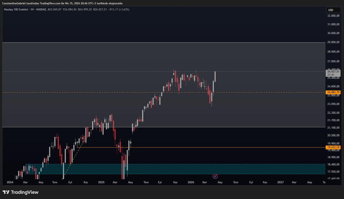Viewport: 344px width, 199px height.
Task: Click the 2025 label on time axis
Action: tap(101, 182)
